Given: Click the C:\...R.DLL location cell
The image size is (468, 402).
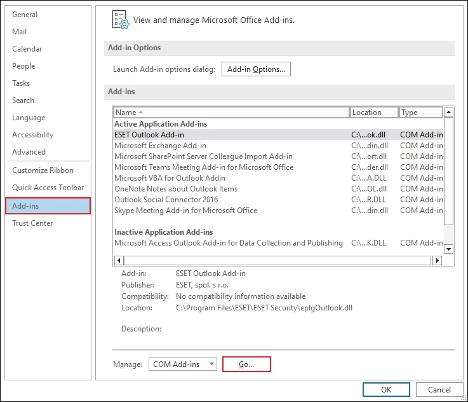Looking at the screenshot, I should [x=368, y=200].
